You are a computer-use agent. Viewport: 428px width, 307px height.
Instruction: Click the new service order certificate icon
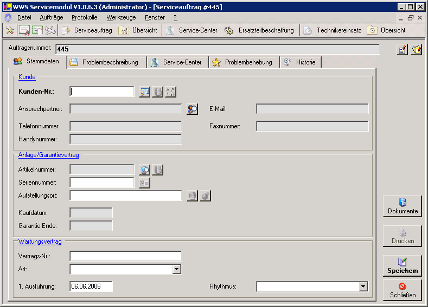click(24, 30)
